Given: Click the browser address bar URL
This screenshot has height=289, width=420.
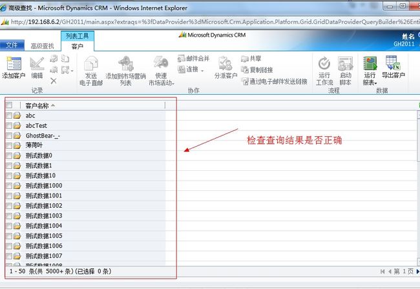Looking at the screenshot, I should tap(215, 22).
